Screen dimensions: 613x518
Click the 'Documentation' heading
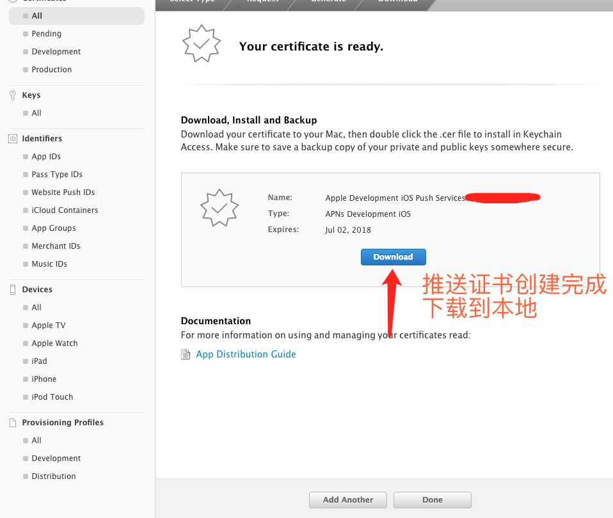click(x=216, y=321)
